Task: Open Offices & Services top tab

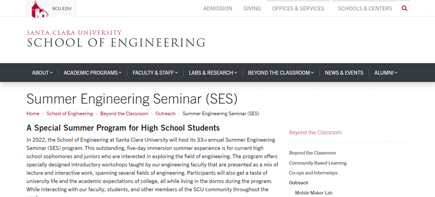Action: point(298,9)
